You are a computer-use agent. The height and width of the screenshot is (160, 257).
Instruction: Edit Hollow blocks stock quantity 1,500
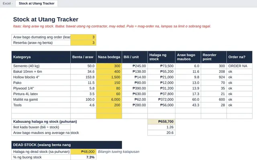pos(109,77)
